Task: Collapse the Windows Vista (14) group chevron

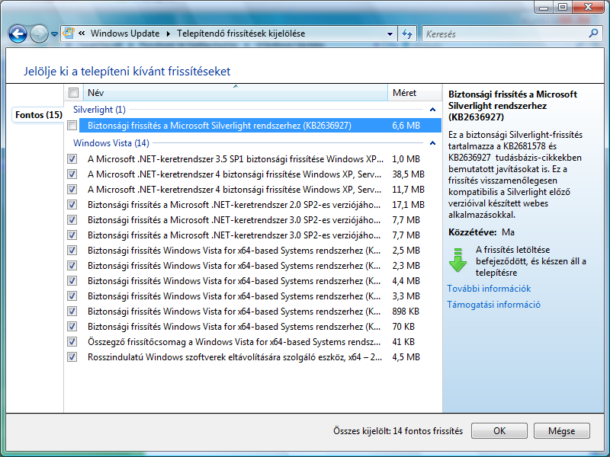Action: pyautogui.click(x=432, y=143)
